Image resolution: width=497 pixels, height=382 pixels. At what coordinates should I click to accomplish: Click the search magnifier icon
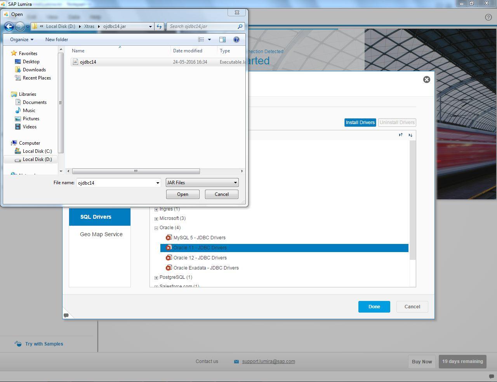(x=240, y=26)
